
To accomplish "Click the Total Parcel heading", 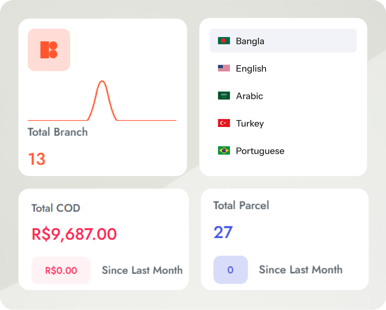I will pyautogui.click(x=241, y=205).
